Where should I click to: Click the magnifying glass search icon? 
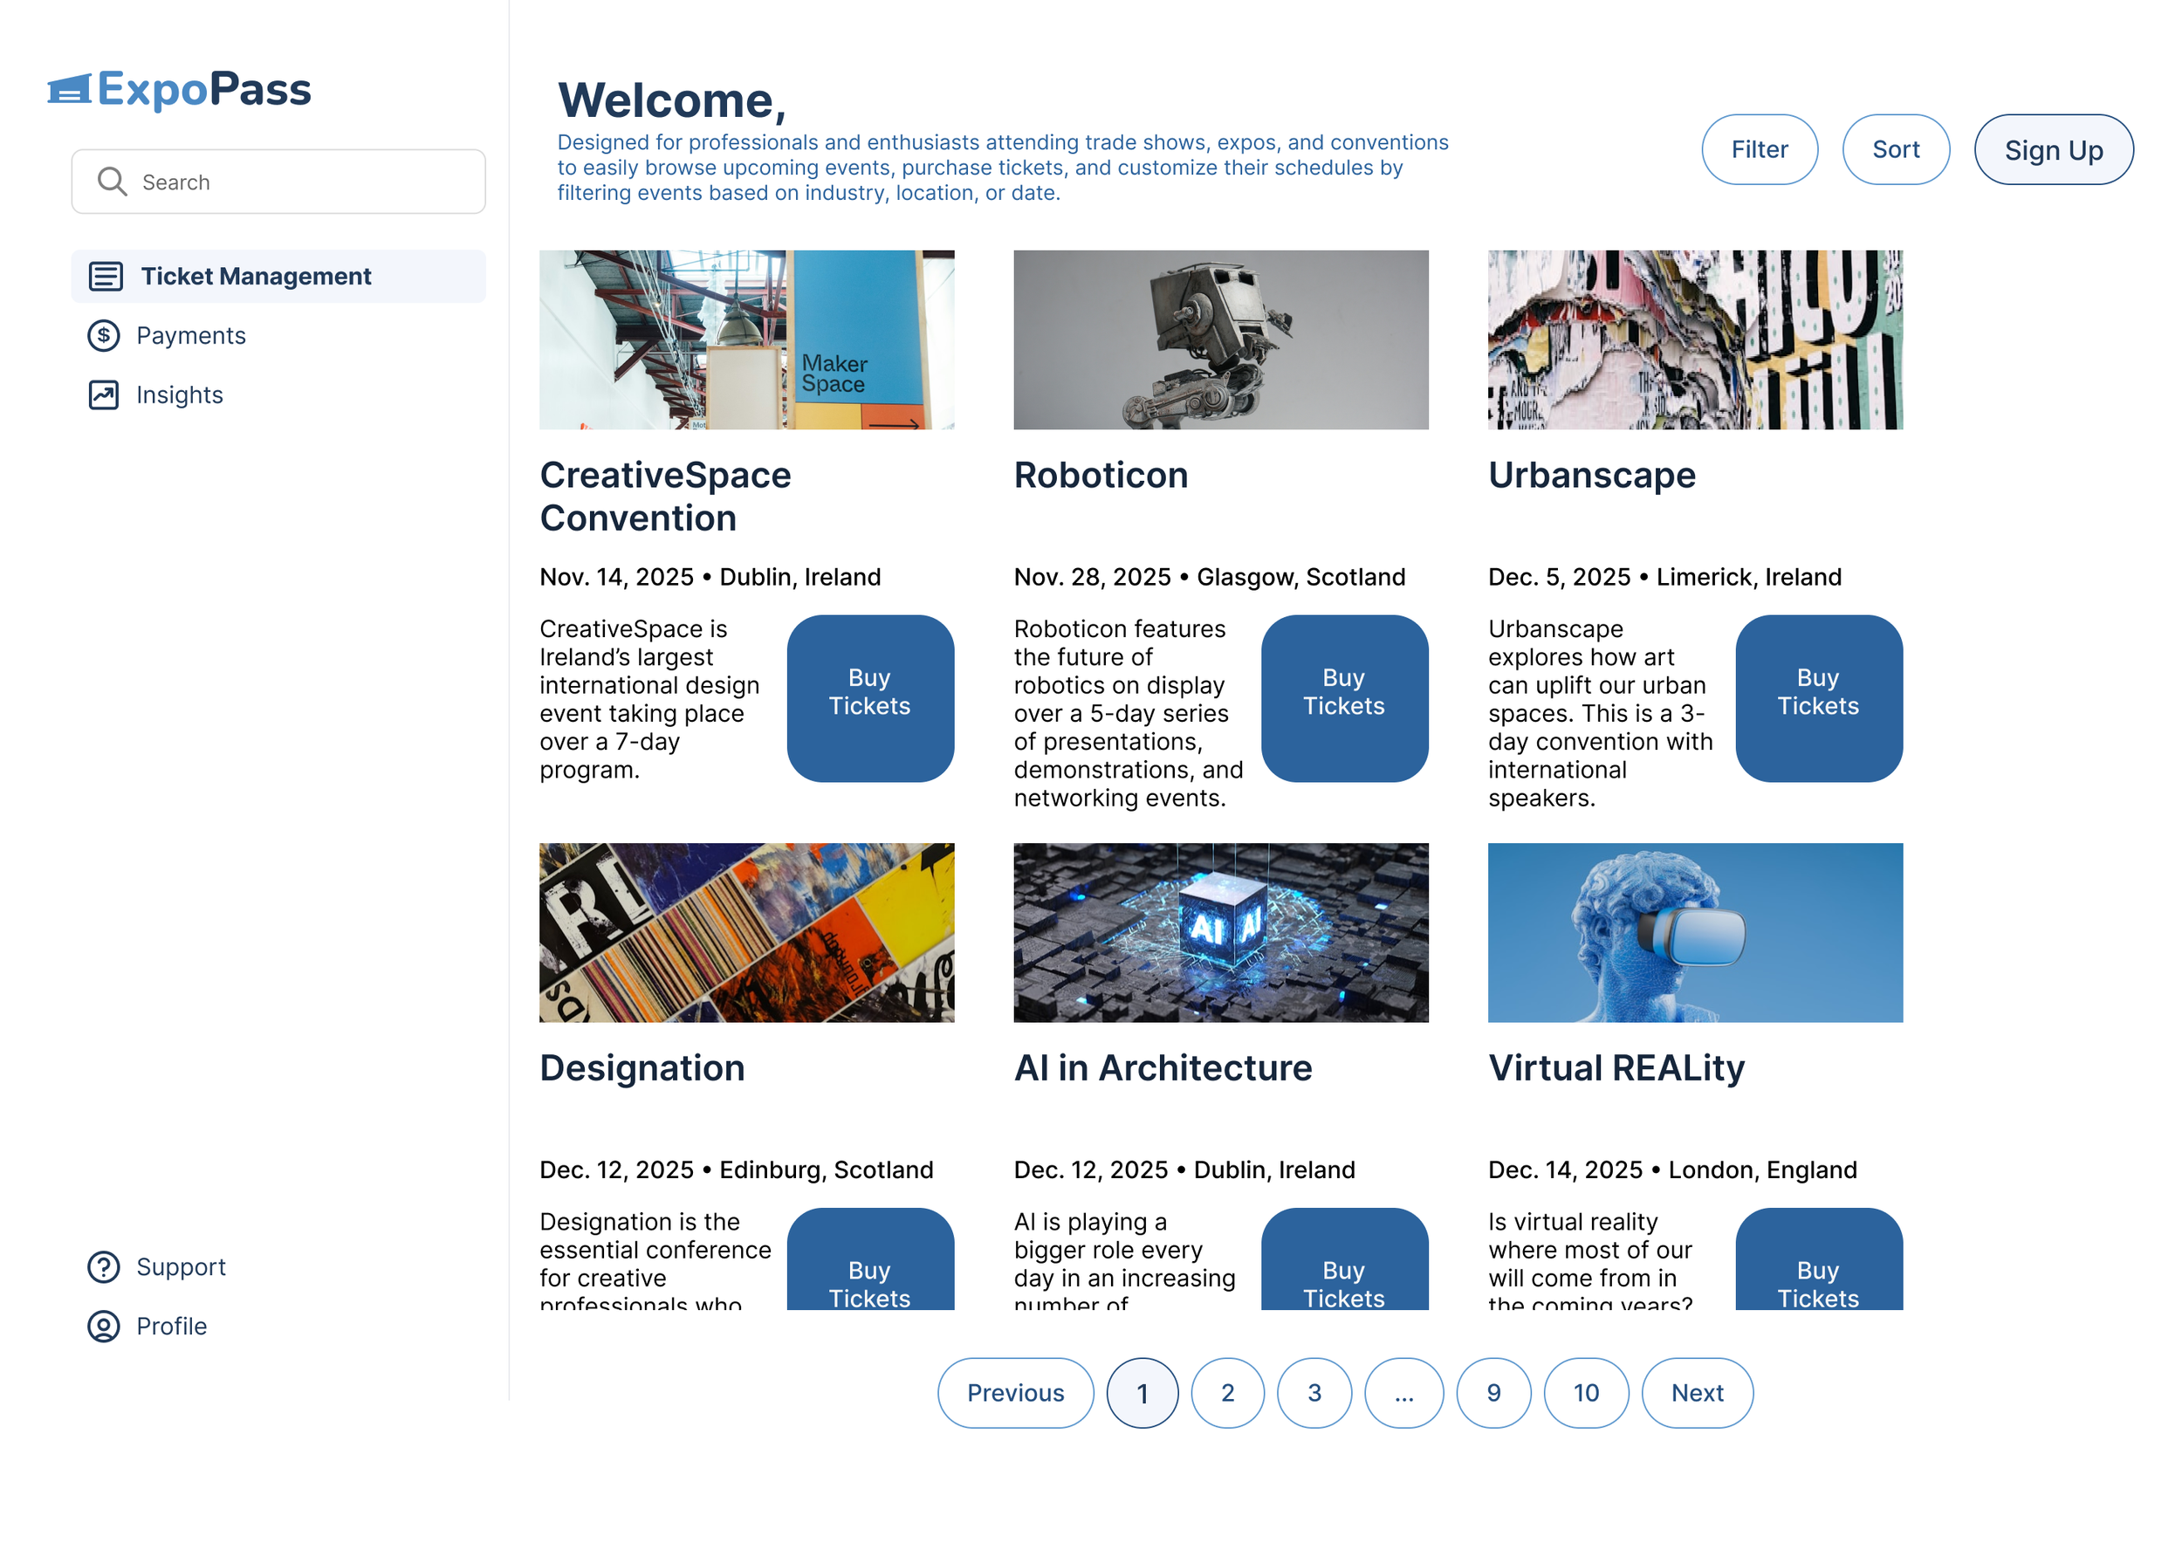[112, 182]
